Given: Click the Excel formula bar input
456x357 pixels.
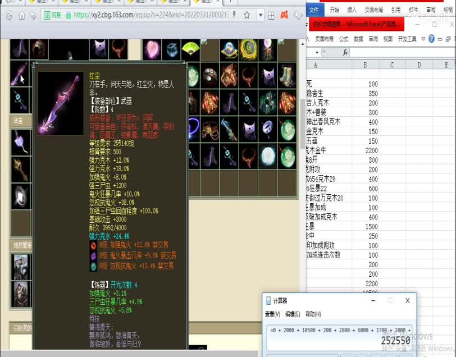Looking at the screenshot, I should pyautogui.click(x=403, y=52).
